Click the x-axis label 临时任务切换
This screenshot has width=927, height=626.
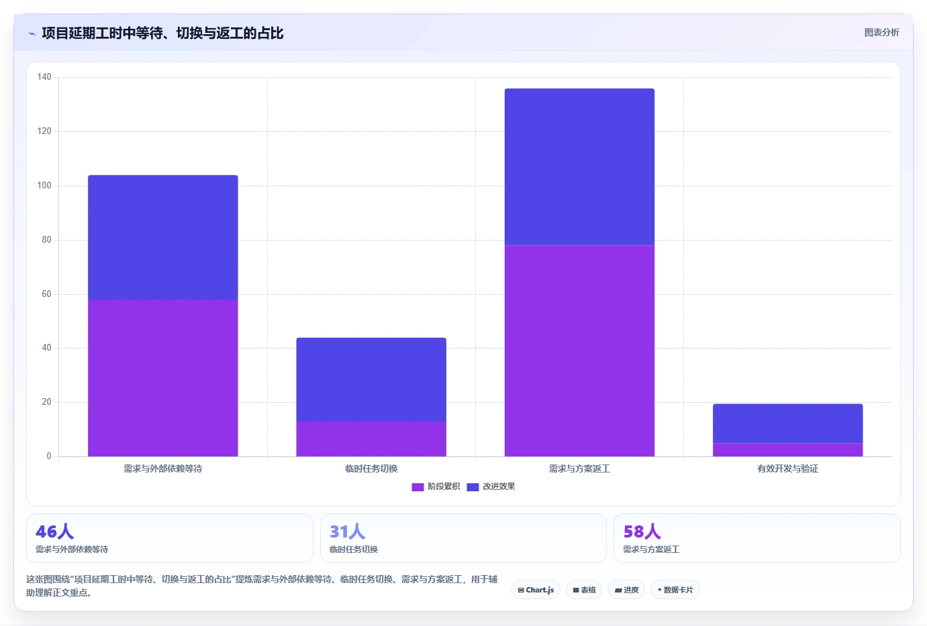point(371,468)
